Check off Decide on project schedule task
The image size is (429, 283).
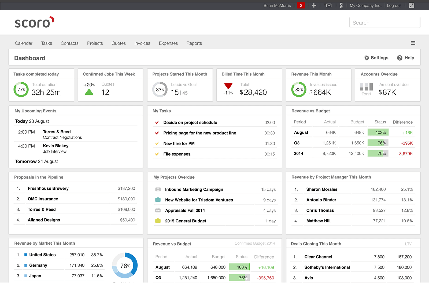pyautogui.click(x=157, y=122)
